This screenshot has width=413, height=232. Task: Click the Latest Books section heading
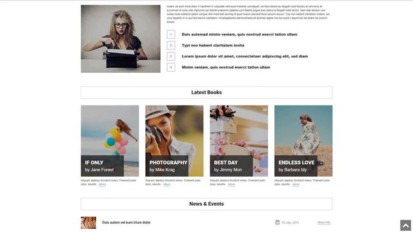pos(206,92)
